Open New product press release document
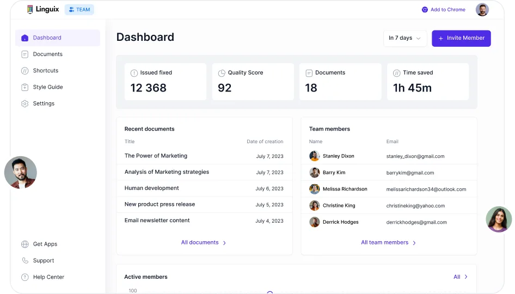The width and height of the screenshot is (515, 294). (x=160, y=204)
